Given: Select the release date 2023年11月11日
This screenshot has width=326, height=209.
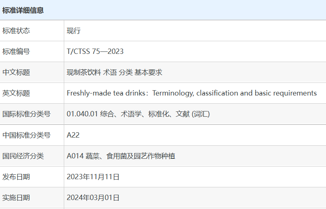Looking at the screenshot, I should (x=93, y=177).
